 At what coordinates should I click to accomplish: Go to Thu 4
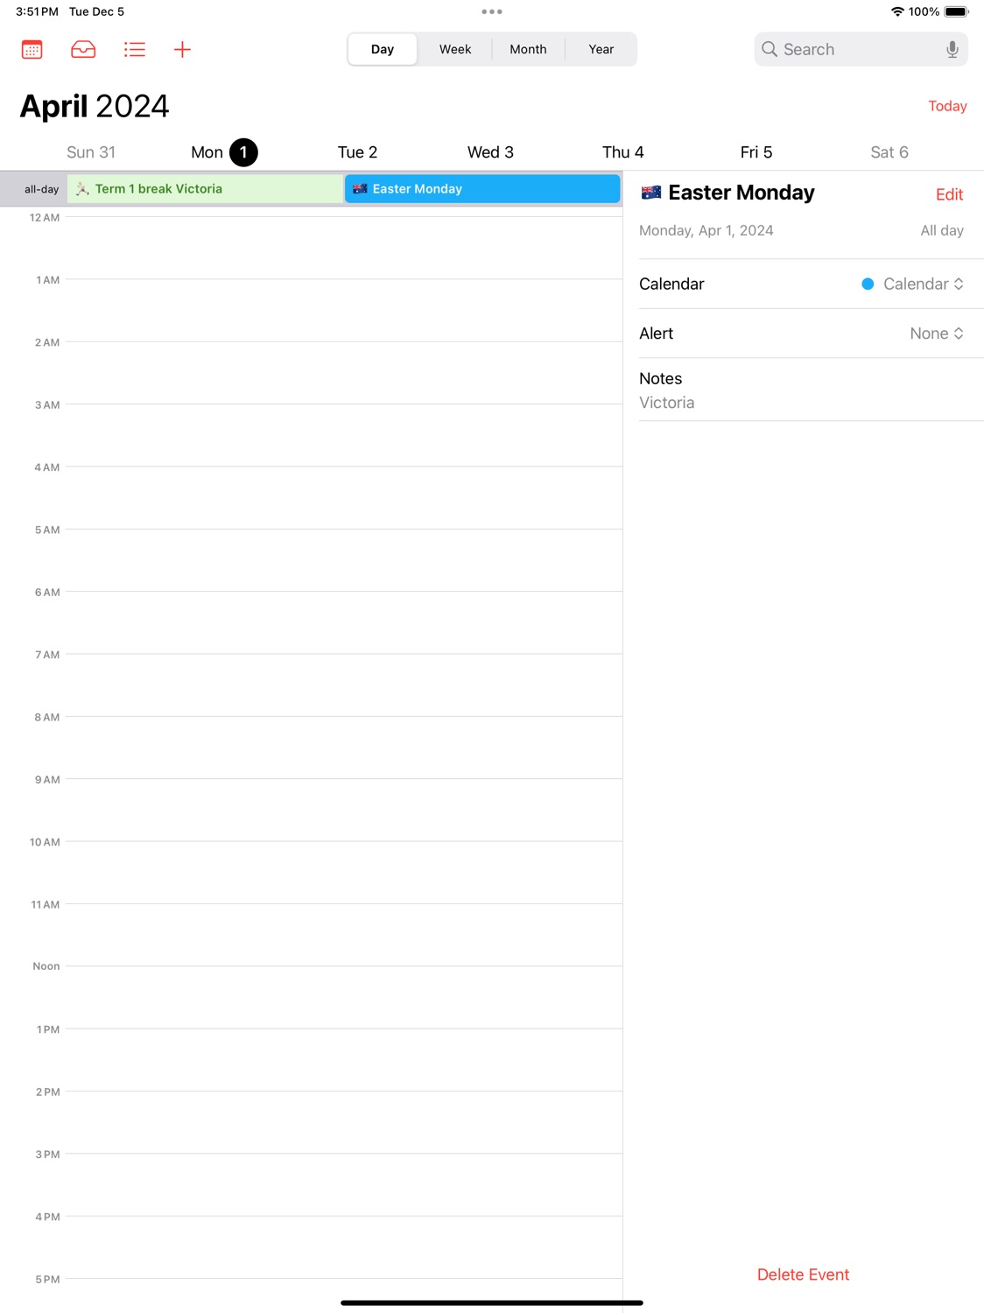pos(623,152)
